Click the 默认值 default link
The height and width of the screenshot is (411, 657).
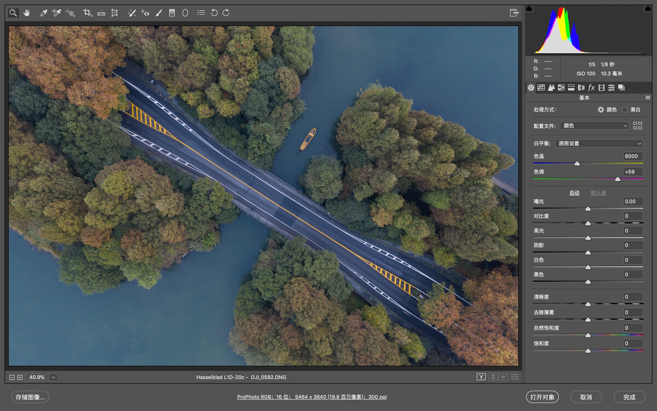598,193
